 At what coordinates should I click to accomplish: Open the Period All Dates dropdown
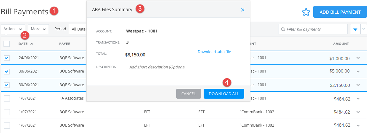pyautogui.click(x=78, y=29)
